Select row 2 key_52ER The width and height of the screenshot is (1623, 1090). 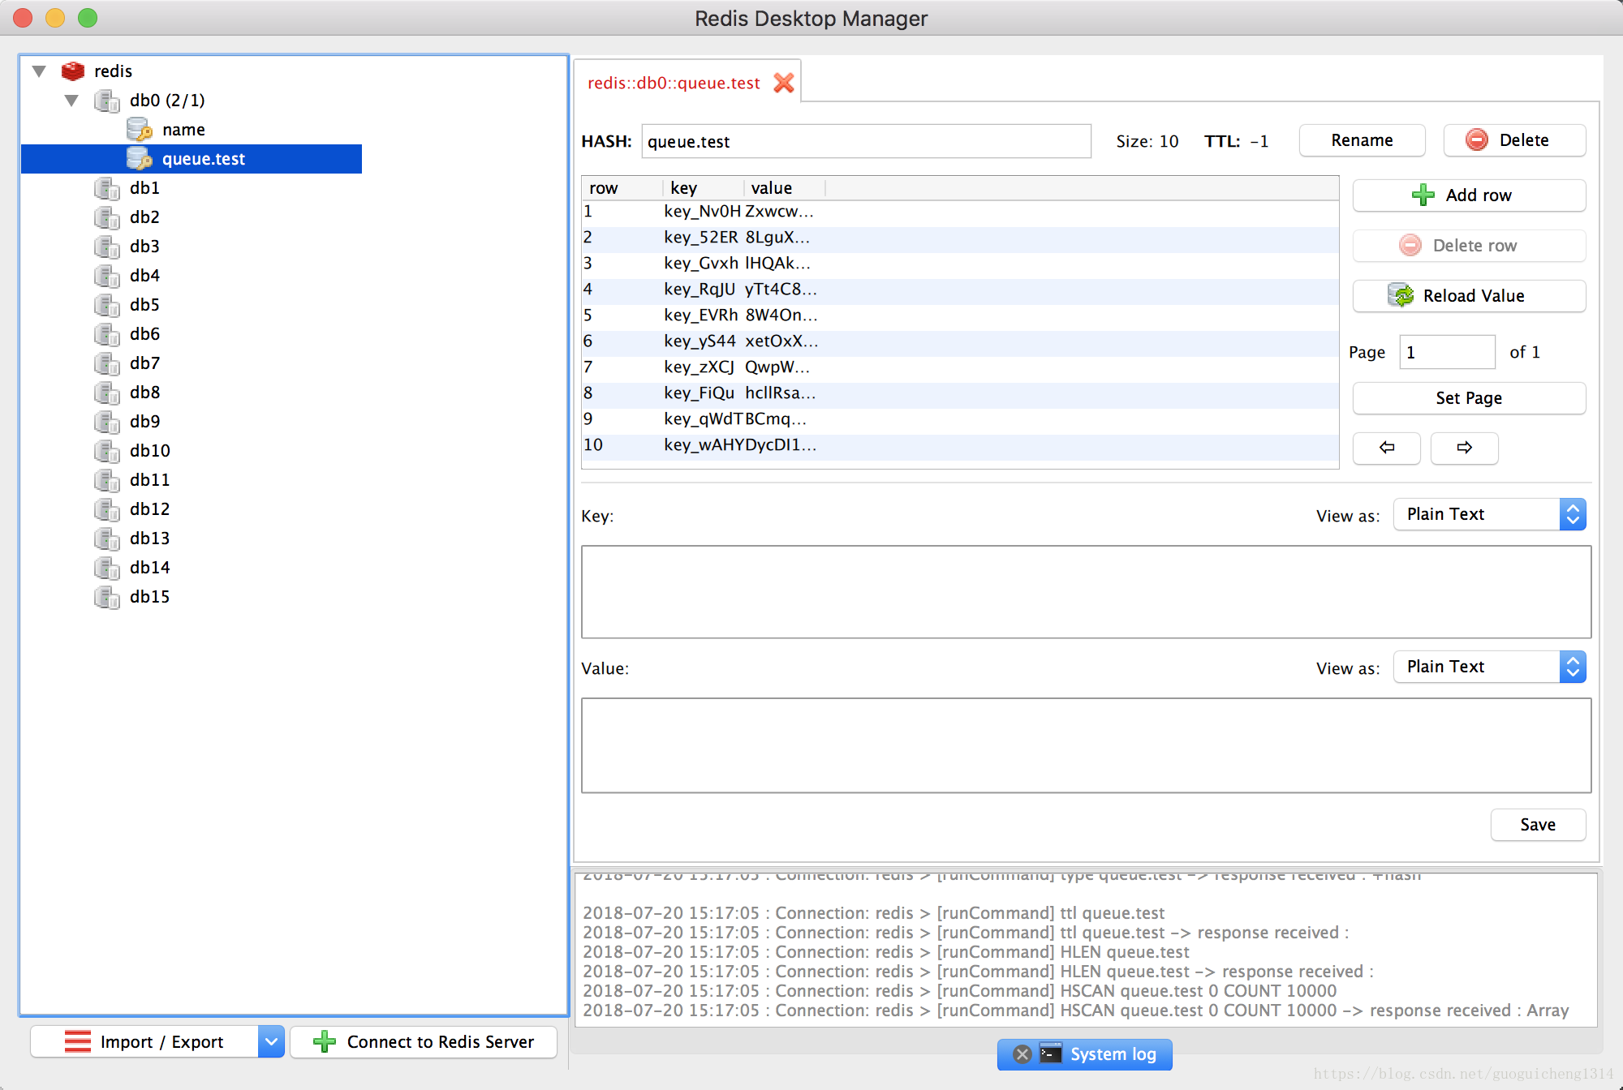tap(960, 238)
